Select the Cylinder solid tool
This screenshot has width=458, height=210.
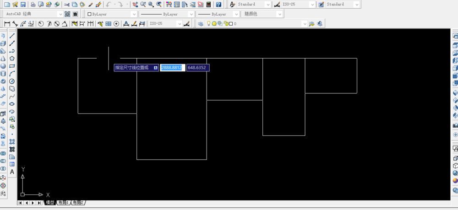pos(3,74)
